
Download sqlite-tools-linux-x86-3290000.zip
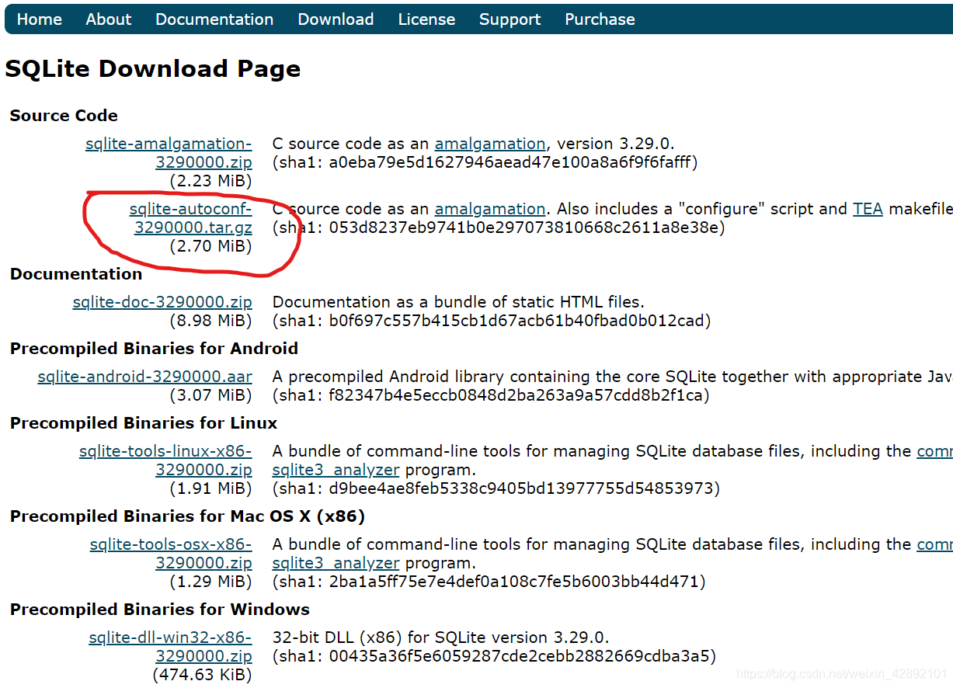pyautogui.click(x=166, y=460)
